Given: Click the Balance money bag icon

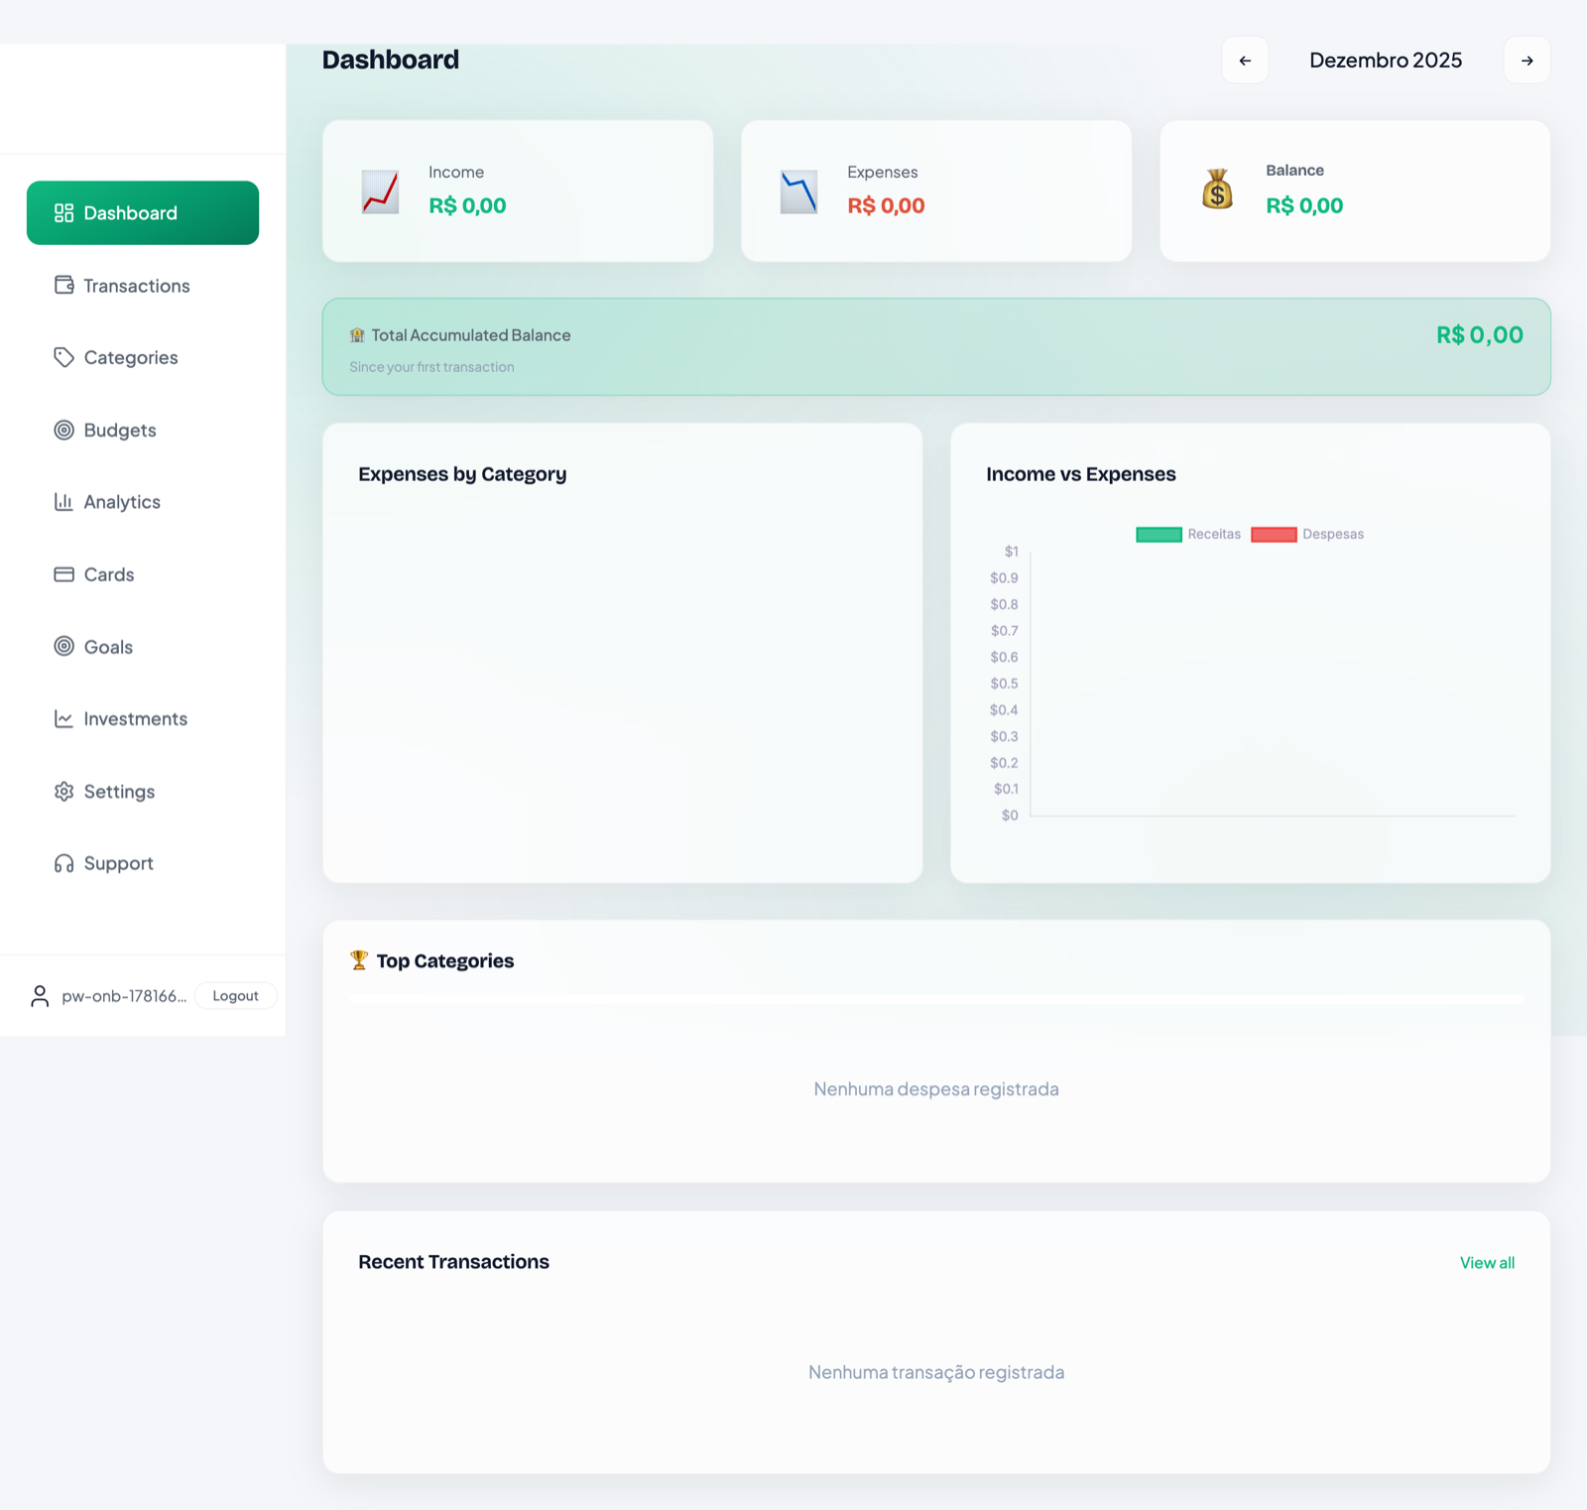Looking at the screenshot, I should point(1217,189).
